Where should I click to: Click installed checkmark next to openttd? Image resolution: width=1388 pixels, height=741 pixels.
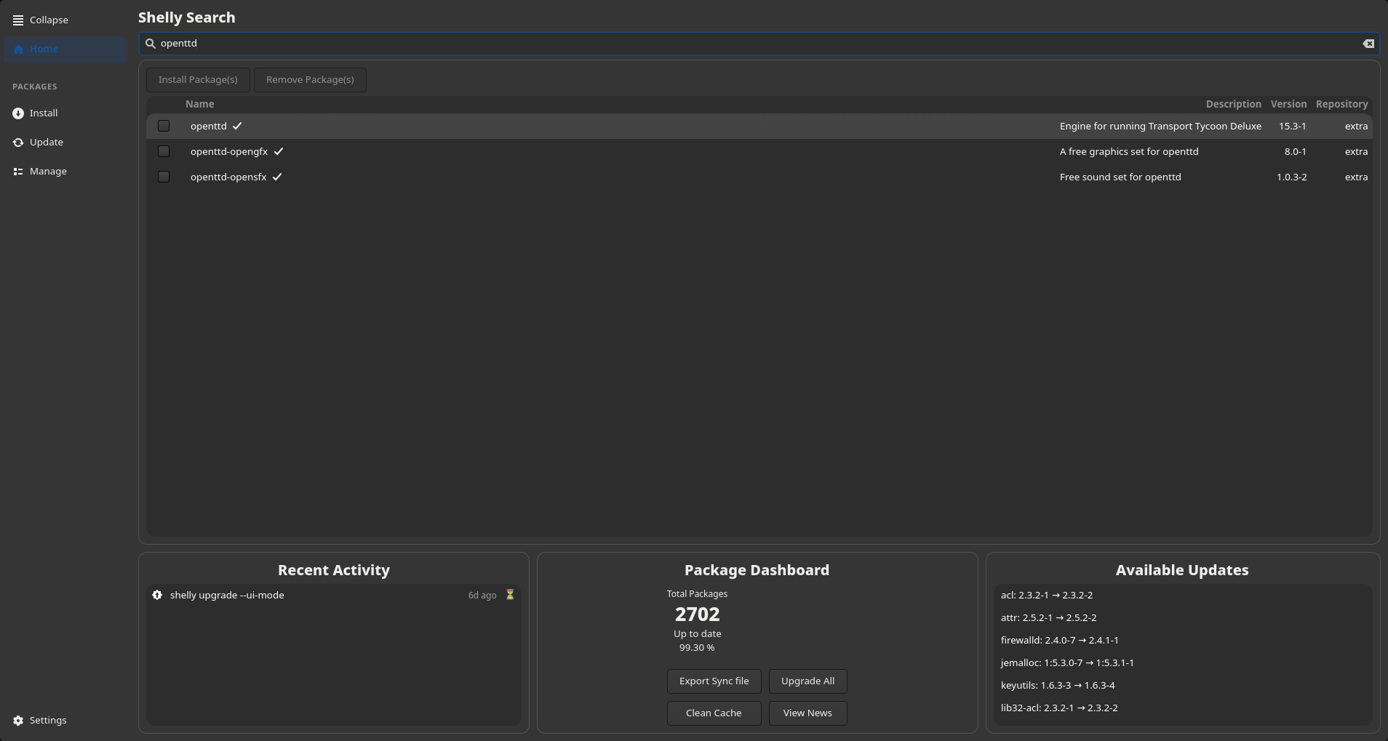coord(237,127)
